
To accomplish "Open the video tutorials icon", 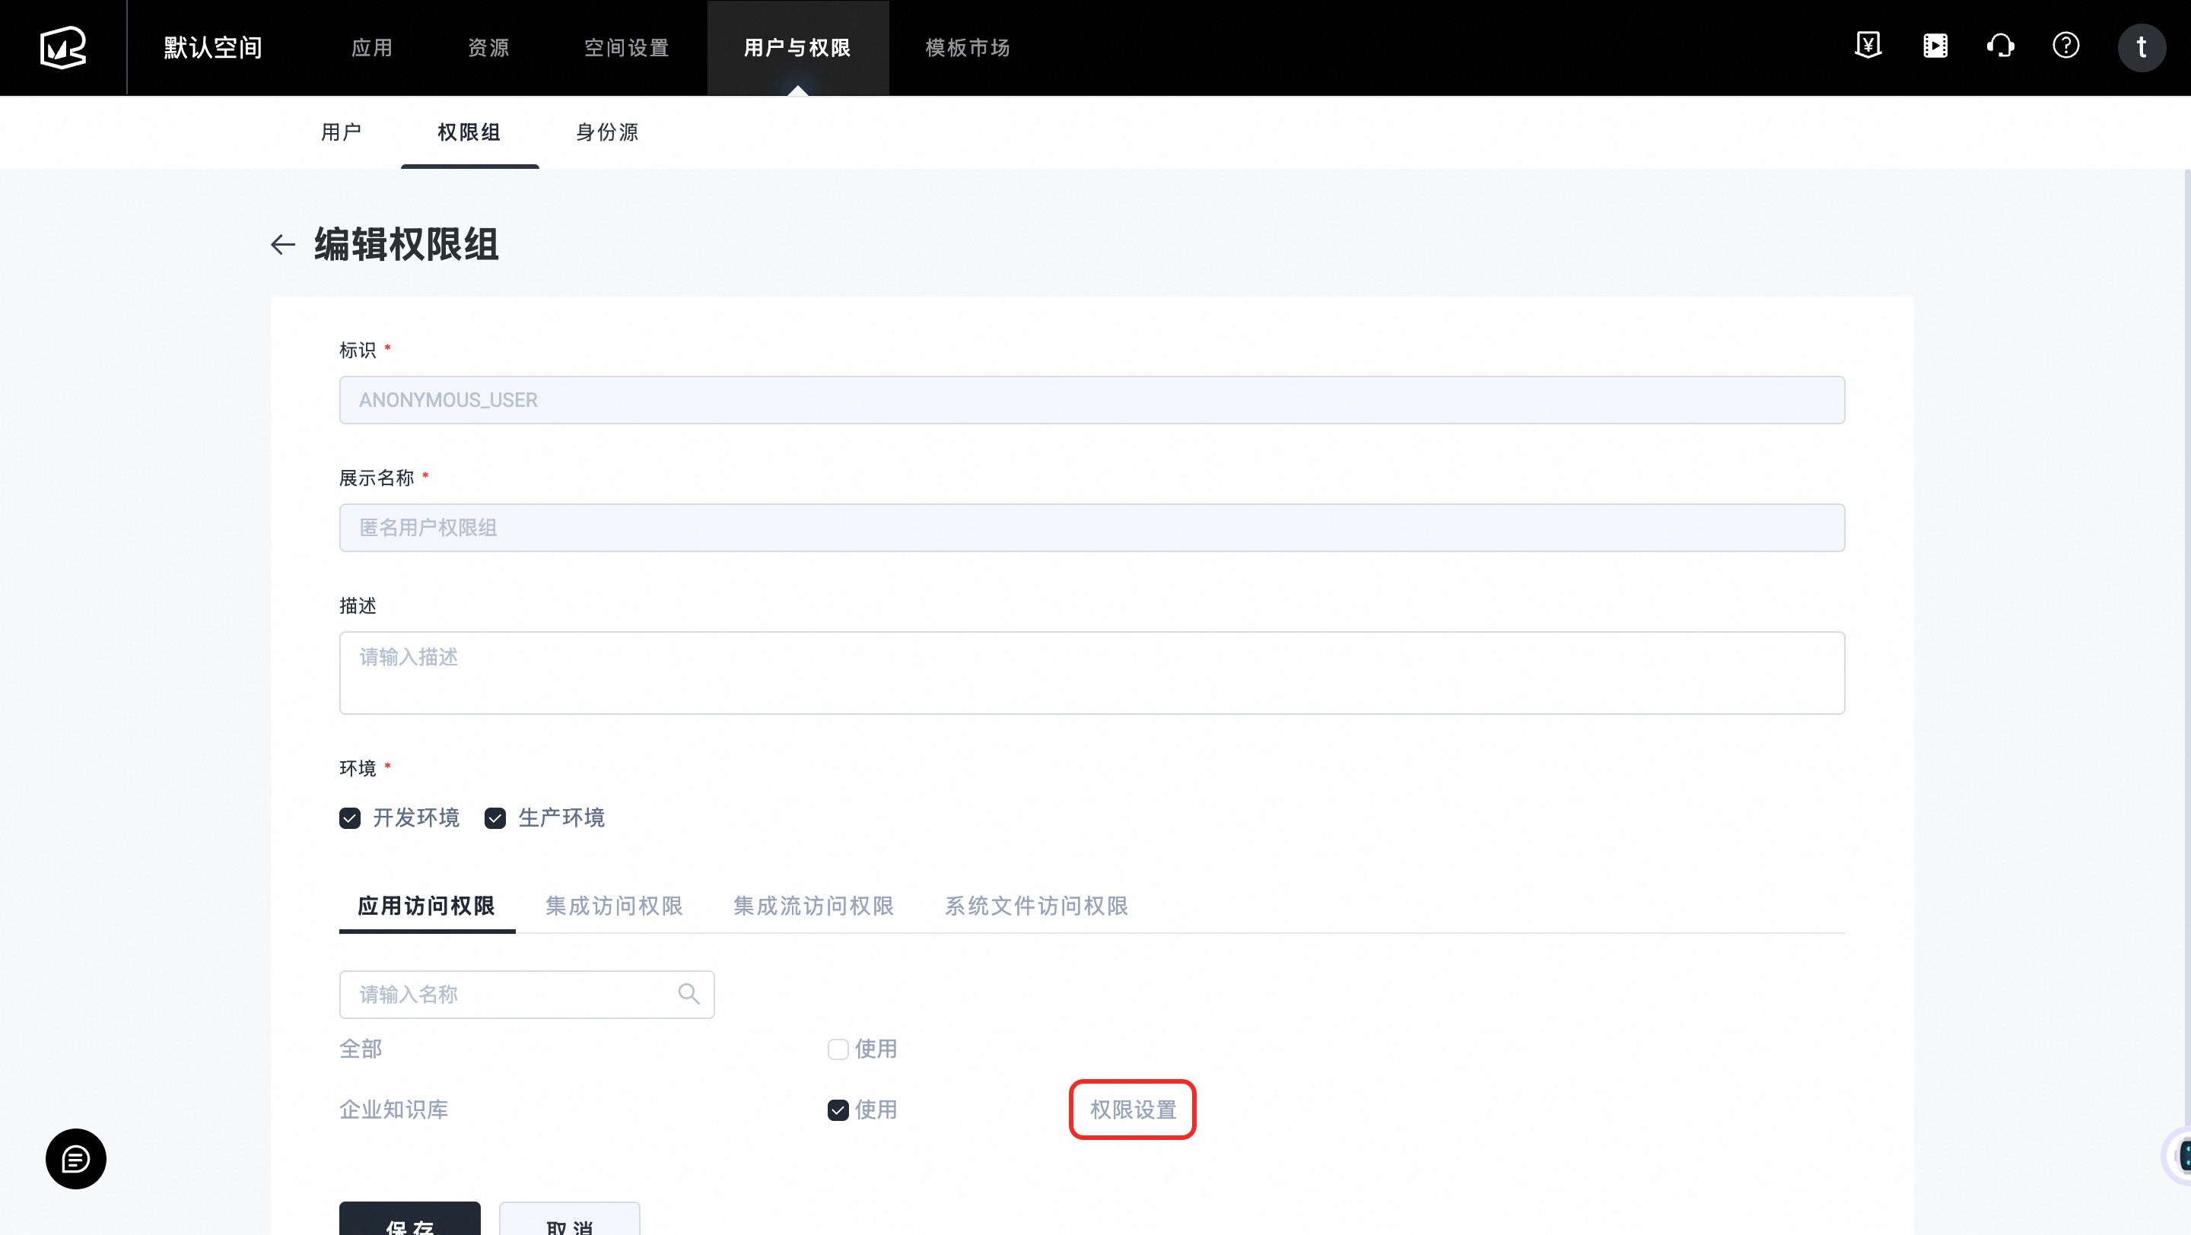I will [x=1935, y=46].
